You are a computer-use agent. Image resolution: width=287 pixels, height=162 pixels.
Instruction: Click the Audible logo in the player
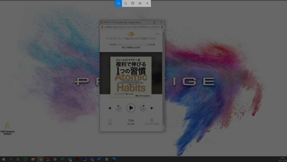coord(131,34)
